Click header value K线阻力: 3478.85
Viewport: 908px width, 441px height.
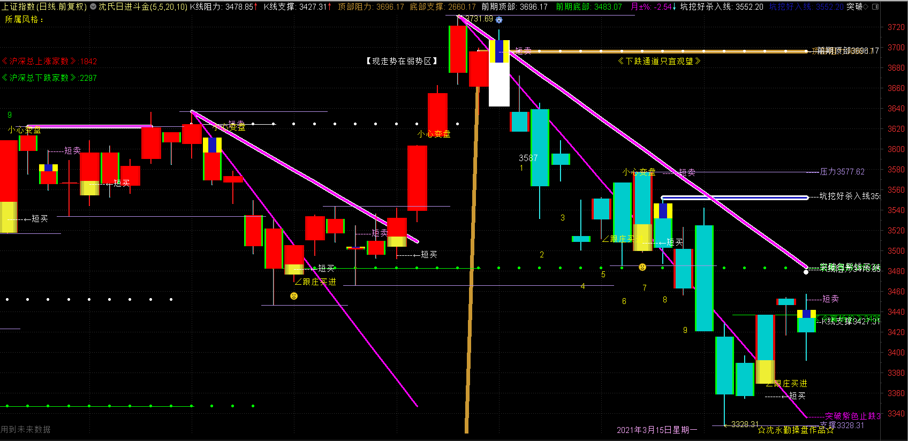tap(223, 7)
